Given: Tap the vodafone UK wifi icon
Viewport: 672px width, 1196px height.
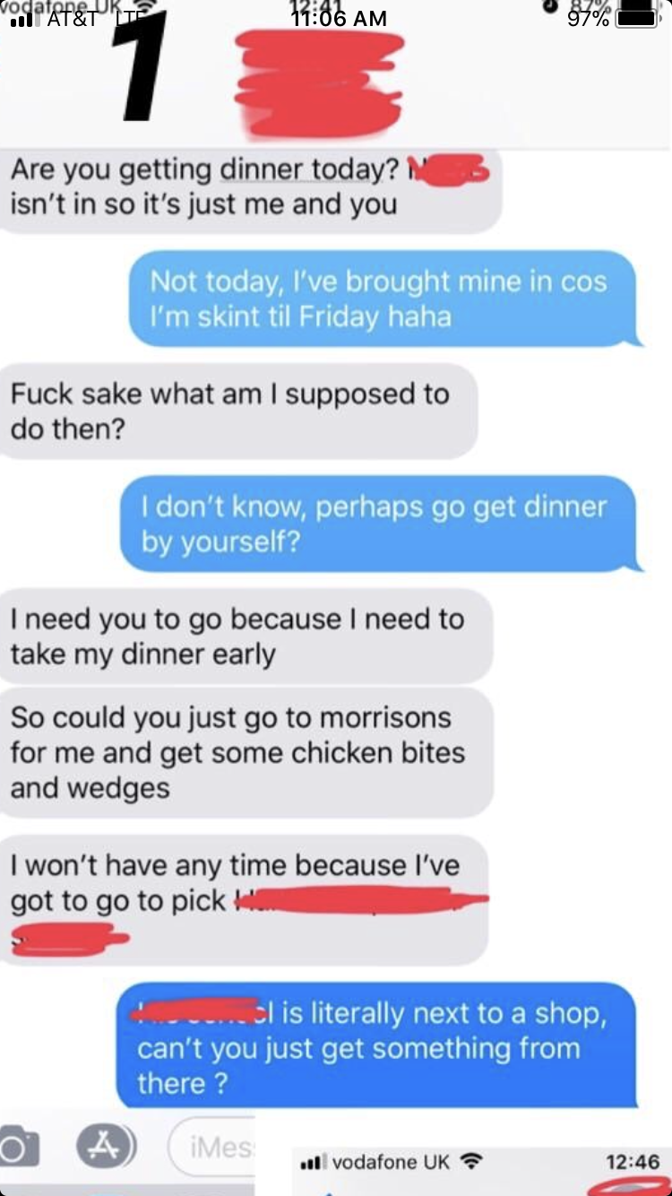Looking at the screenshot, I should (470, 1162).
